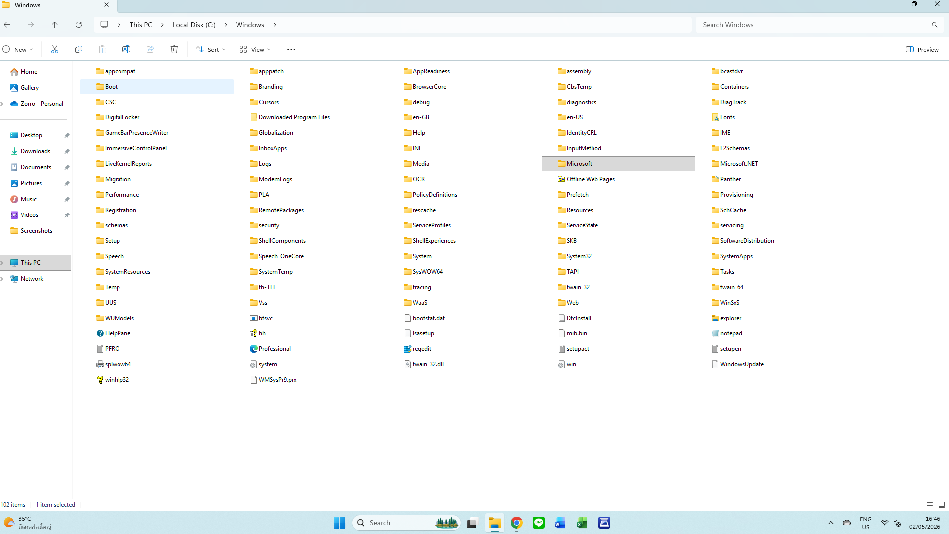Open Downloads in the sidebar
The height and width of the screenshot is (534, 949).
coord(35,151)
